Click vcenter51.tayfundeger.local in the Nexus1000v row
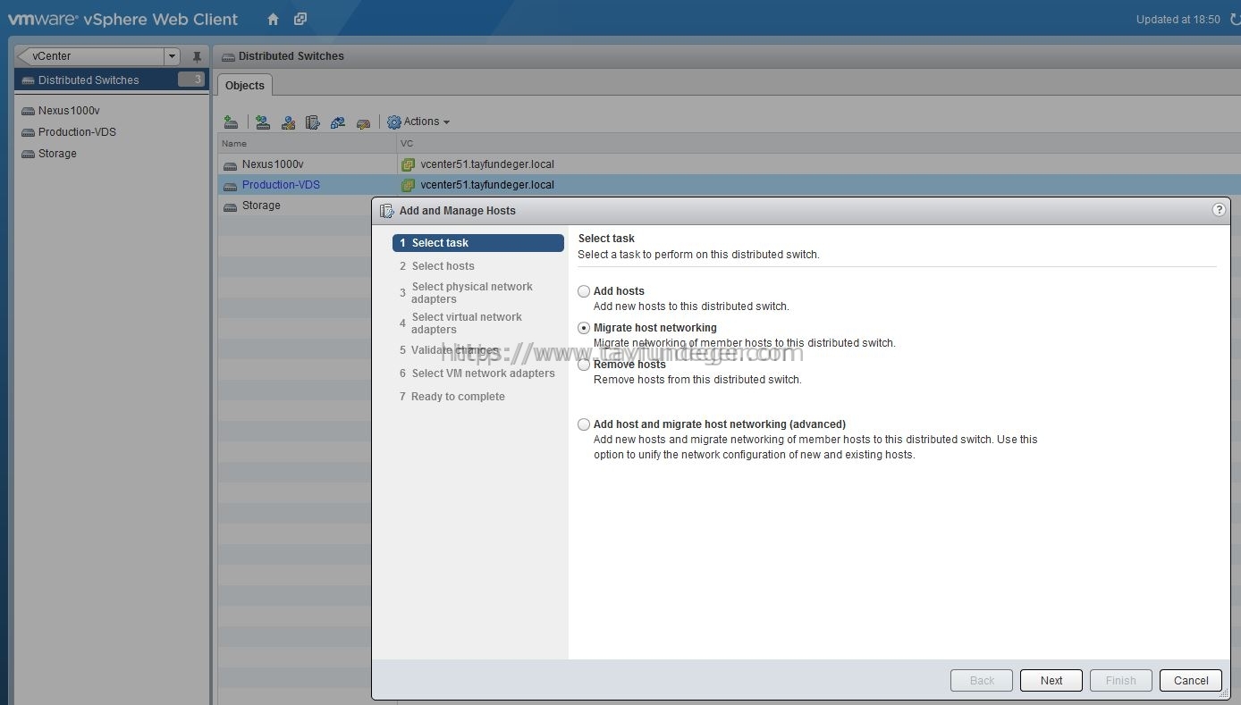Viewport: 1241px width, 705px height. (487, 164)
